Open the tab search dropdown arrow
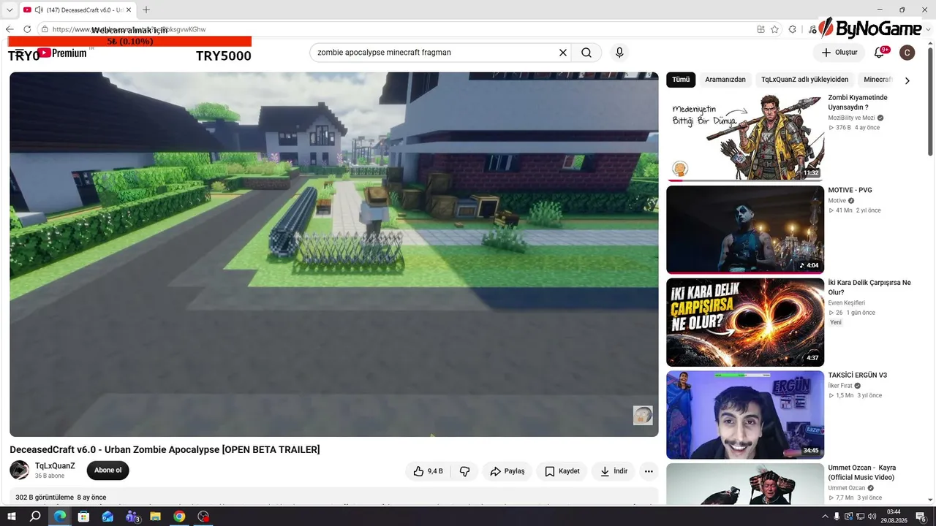 point(10,9)
